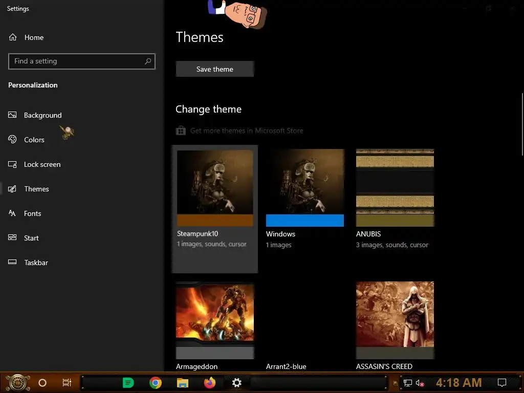Click the ANUBIS '3 images, sounds, cursor' text

[392, 245]
